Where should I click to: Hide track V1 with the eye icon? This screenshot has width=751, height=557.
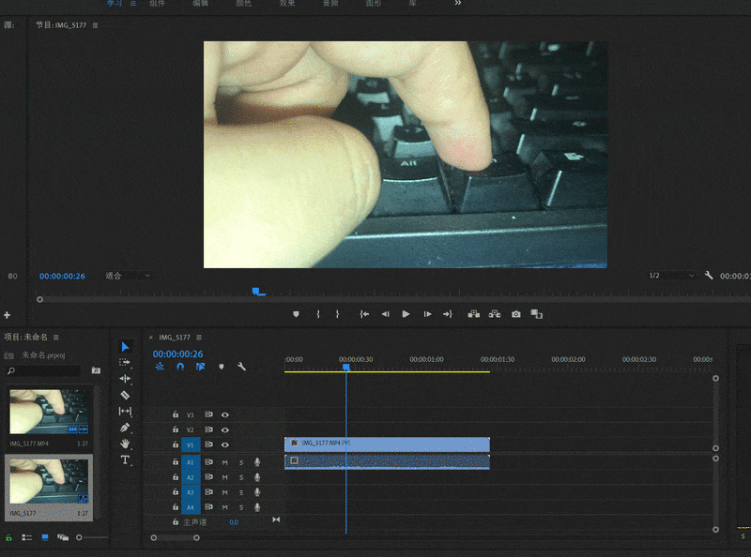225,444
